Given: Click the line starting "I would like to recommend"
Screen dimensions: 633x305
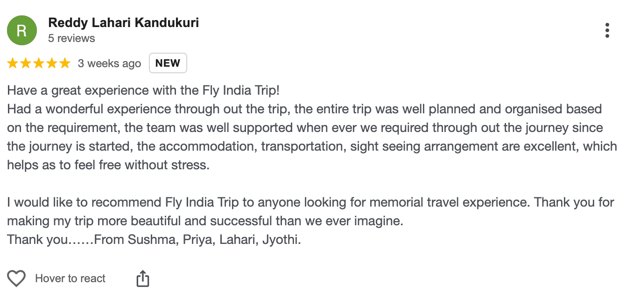Looking at the screenshot, I should pos(310,202).
